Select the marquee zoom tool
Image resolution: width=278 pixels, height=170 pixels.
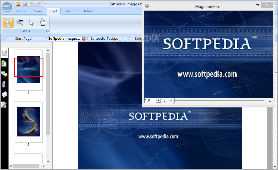(x=20, y=23)
